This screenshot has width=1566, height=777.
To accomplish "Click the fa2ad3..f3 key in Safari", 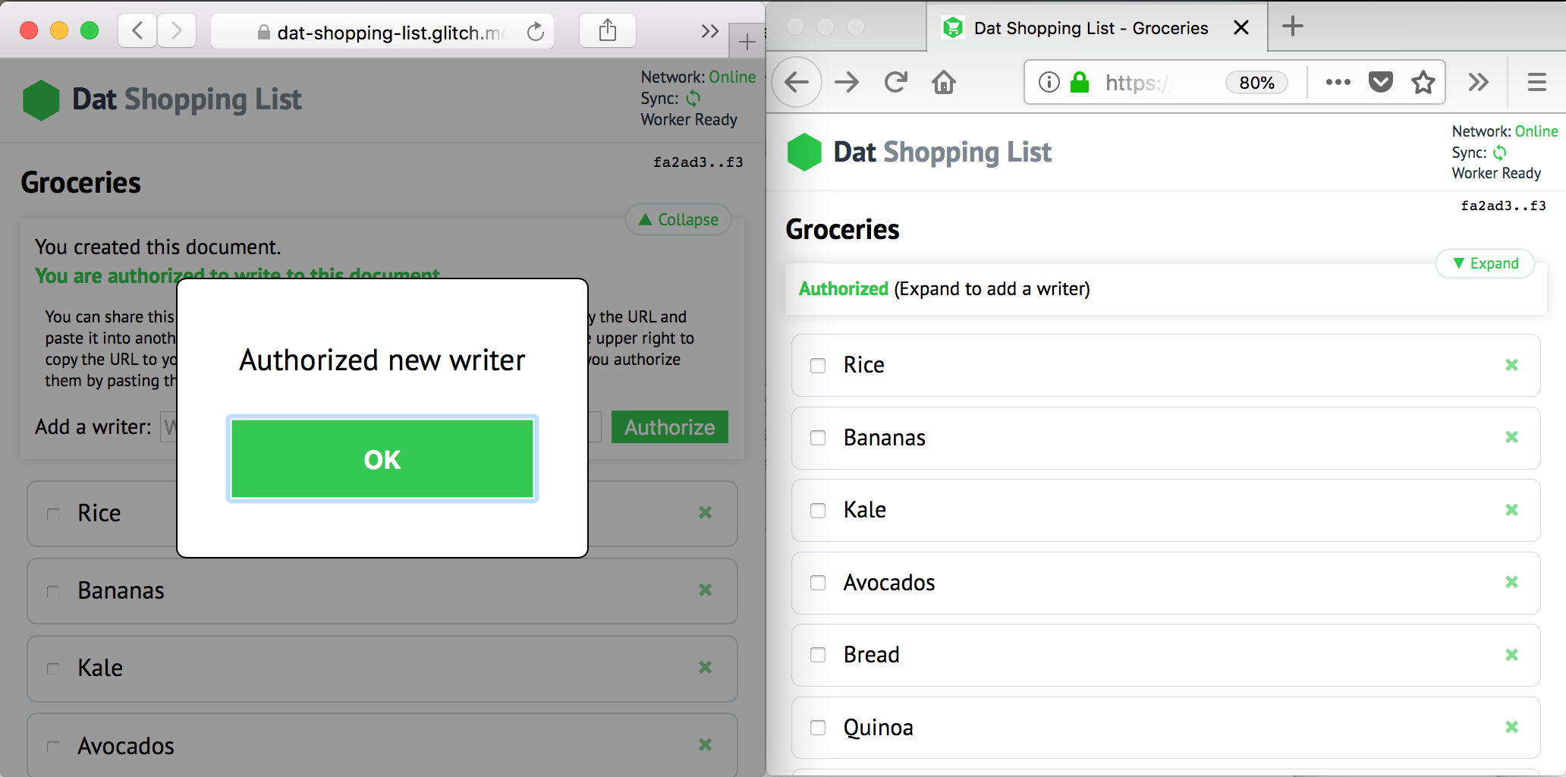I will point(698,162).
